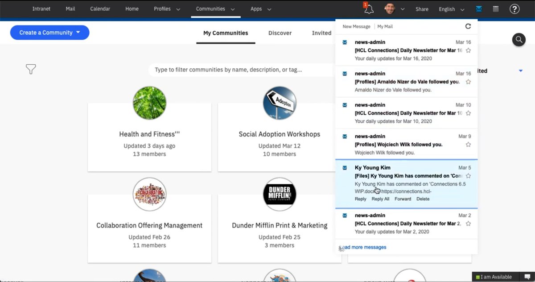Viewport: 535px width, 282px height.
Task: Switch to the Discover tab
Action: [280, 33]
